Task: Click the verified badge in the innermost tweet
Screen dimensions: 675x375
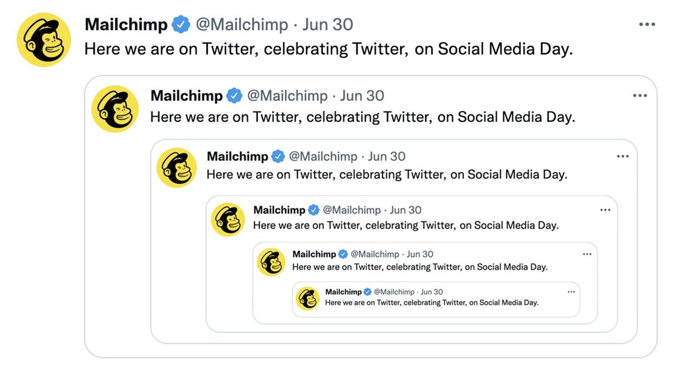Action: [368, 291]
